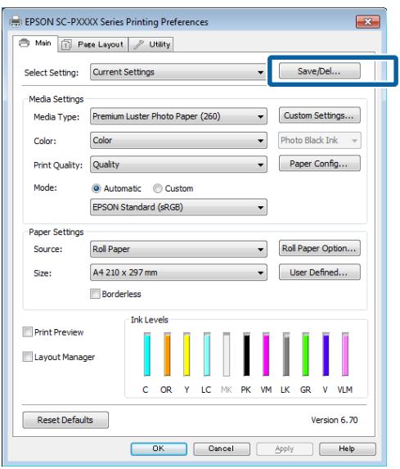Click the Utility tab wrench icon
The height and width of the screenshot is (469, 400).
tap(138, 44)
